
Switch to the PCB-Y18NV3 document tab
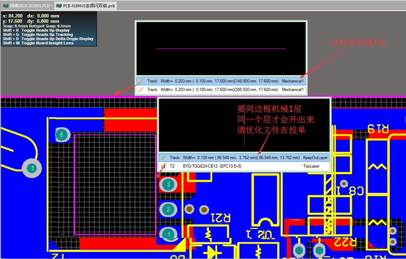[88, 6]
